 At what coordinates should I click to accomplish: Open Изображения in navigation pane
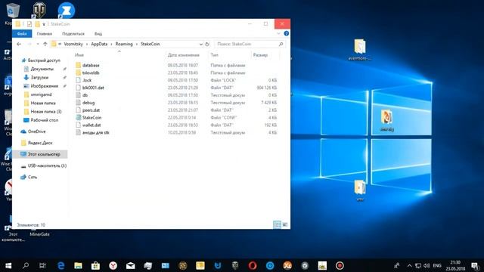tap(44, 86)
